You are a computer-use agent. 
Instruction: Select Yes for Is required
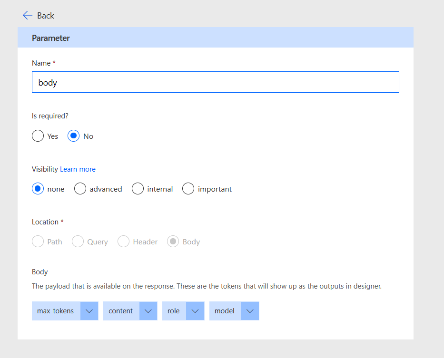click(x=38, y=136)
